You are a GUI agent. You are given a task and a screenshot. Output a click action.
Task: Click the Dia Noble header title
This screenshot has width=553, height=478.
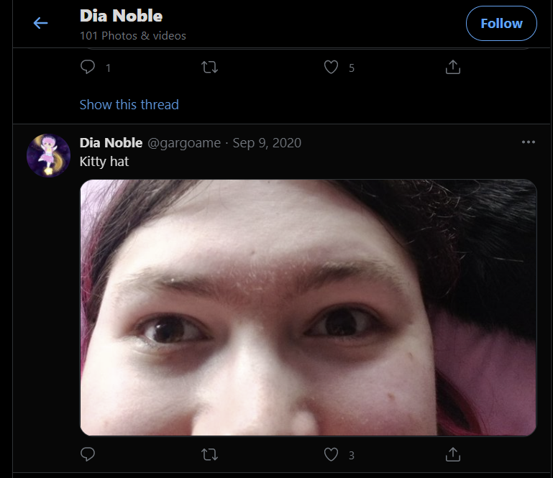click(121, 16)
